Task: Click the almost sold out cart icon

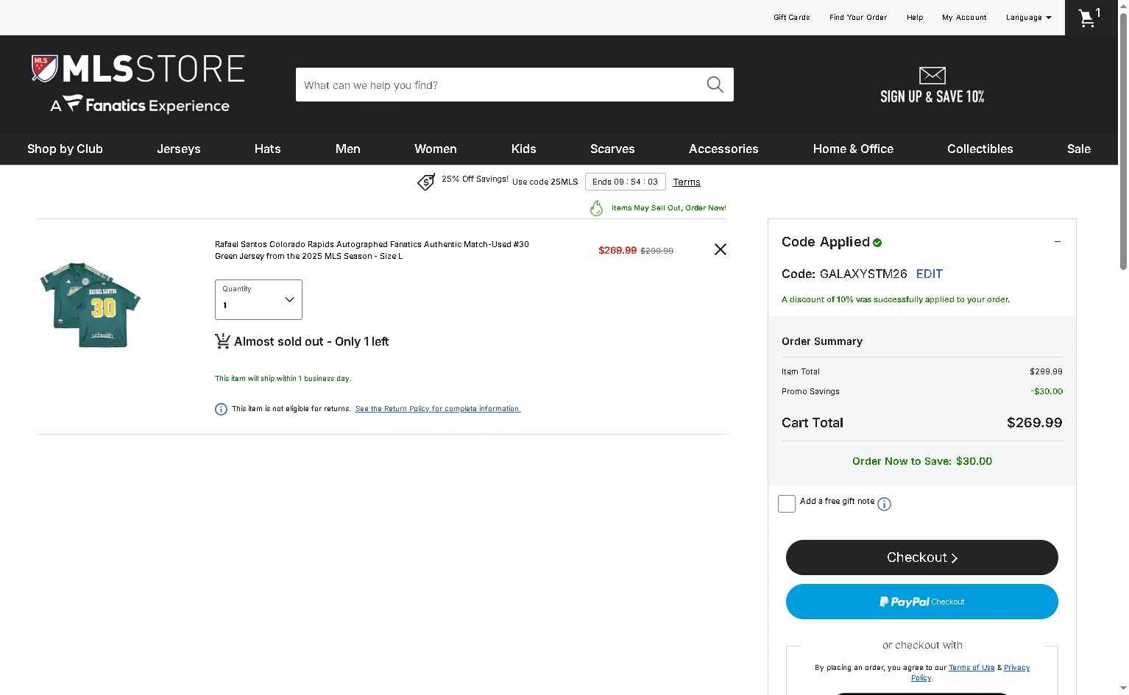Action: tap(222, 341)
